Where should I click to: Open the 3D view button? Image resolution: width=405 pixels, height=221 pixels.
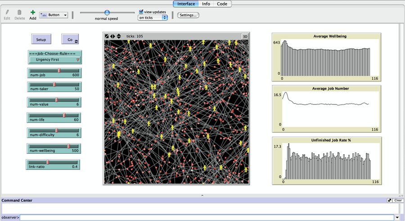245,36
